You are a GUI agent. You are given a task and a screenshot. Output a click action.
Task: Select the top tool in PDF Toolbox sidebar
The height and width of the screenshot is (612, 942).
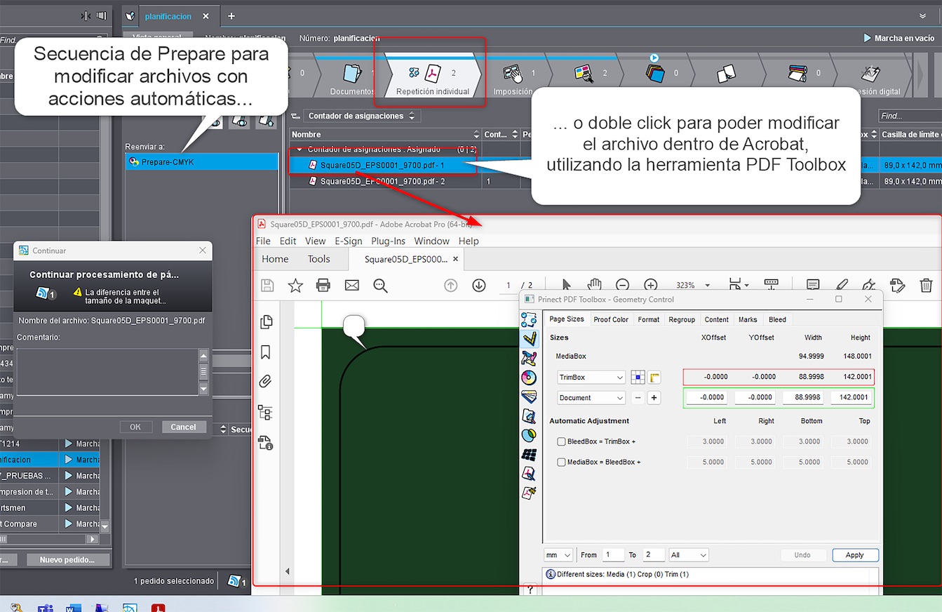click(530, 320)
